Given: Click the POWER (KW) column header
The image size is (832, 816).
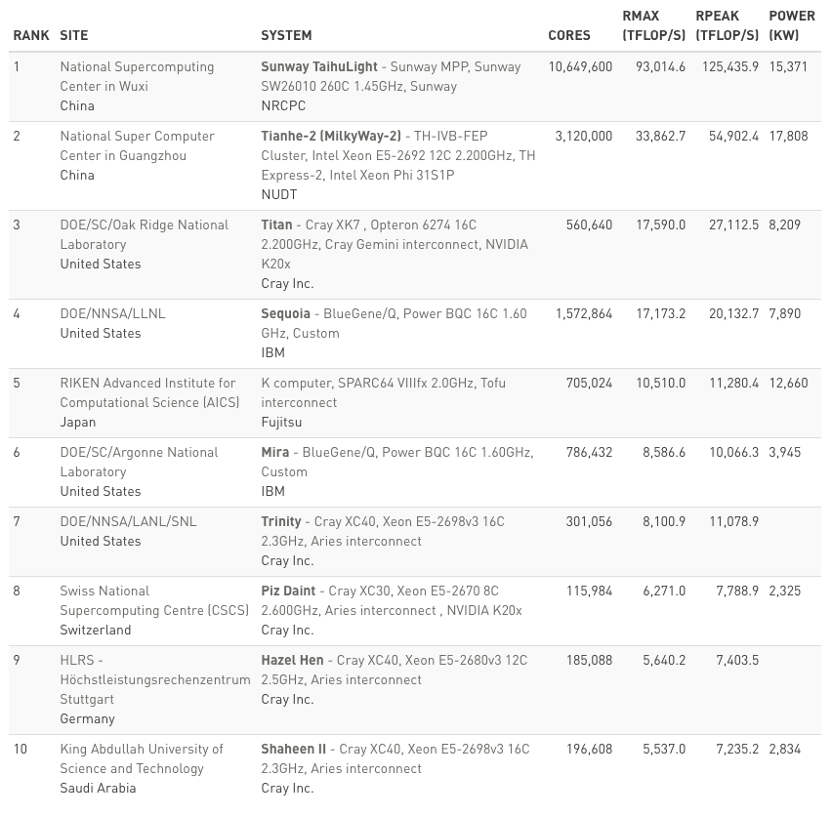Looking at the screenshot, I should pyautogui.click(x=791, y=25).
